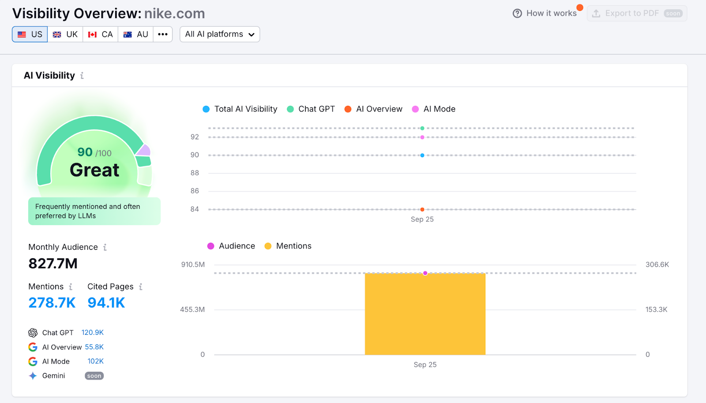Click the Google icon beside AI Mode
The width and height of the screenshot is (706, 403).
coord(33,362)
